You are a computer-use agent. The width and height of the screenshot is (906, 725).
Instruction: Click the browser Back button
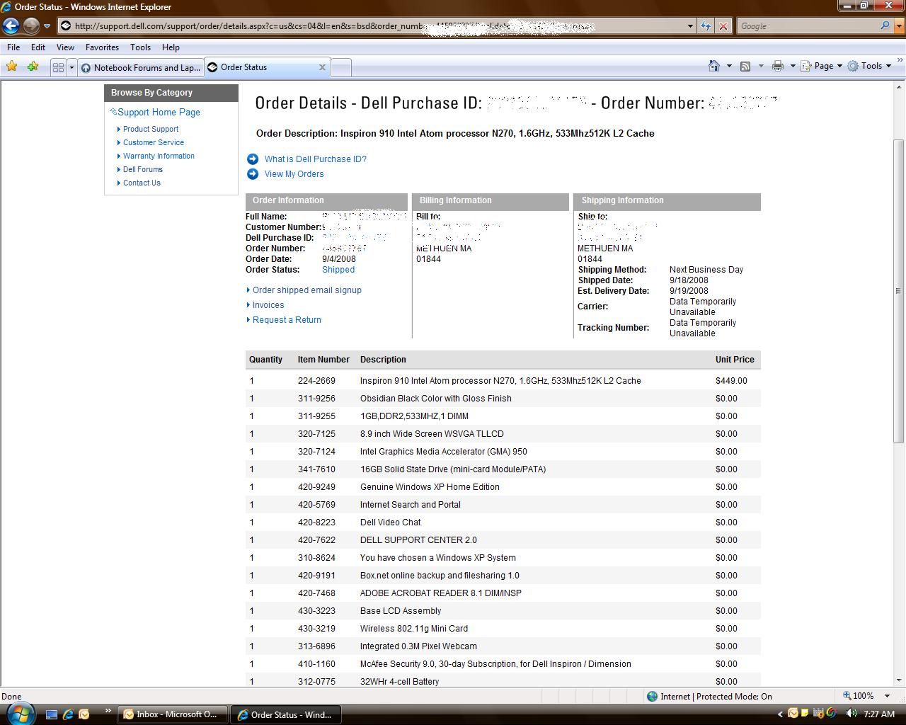(x=11, y=26)
